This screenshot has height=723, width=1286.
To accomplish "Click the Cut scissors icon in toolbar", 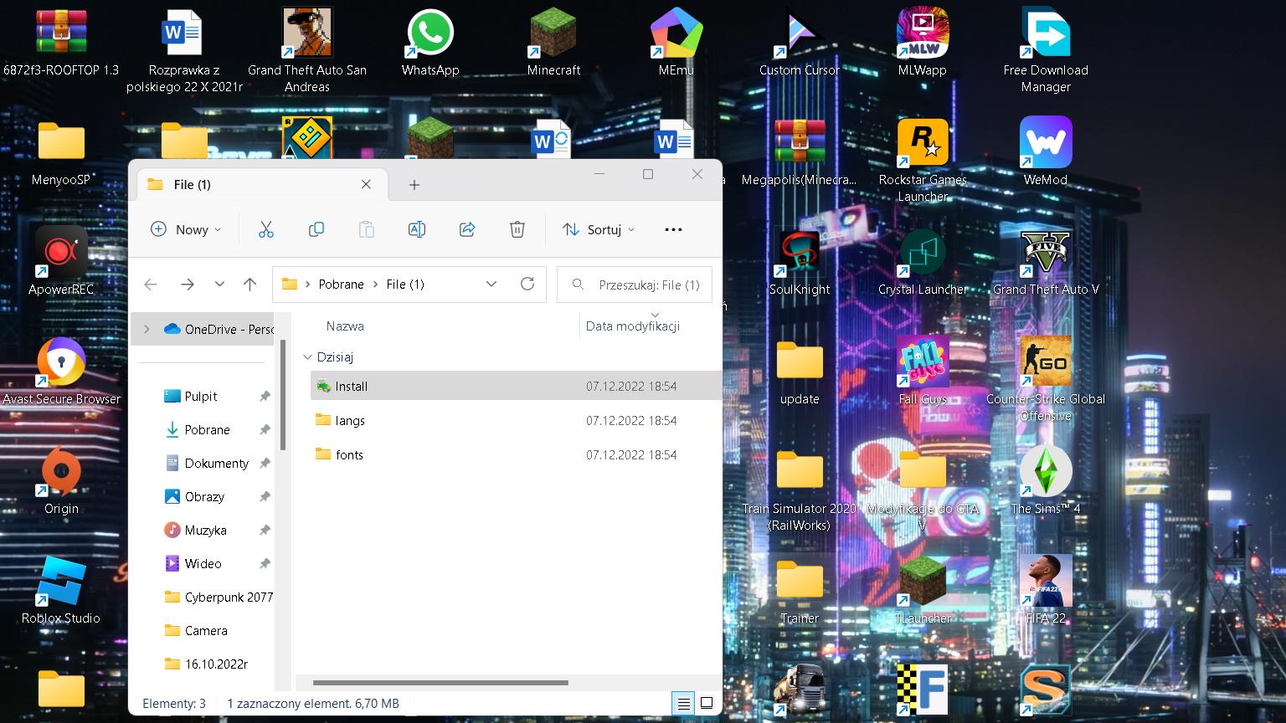I will click(266, 229).
